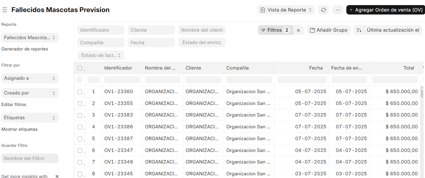
Task: Open record OV1-23360
Action: coord(119,92)
